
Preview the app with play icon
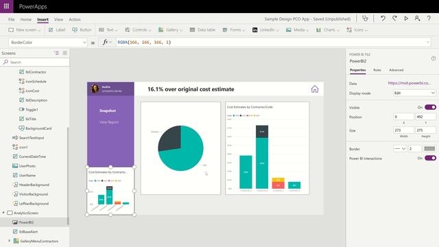(406, 19)
